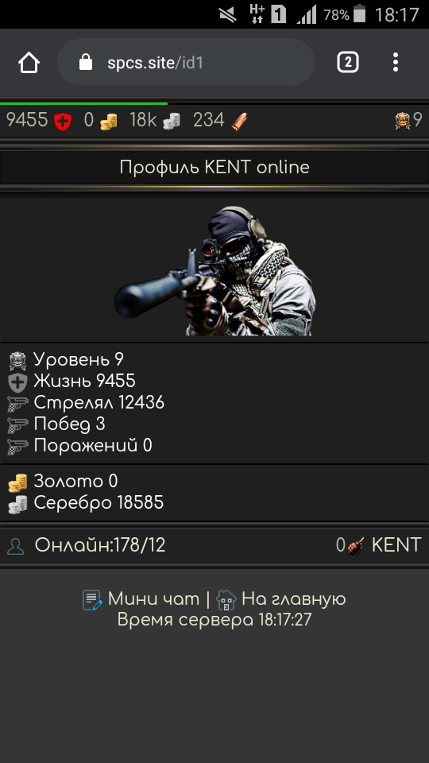The image size is (429, 763).
Task: Open the Мини чат link
Action: click(x=153, y=599)
